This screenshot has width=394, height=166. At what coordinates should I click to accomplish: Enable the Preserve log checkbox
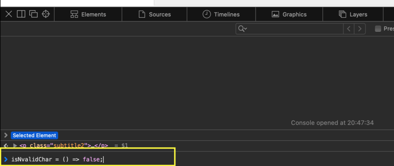click(x=378, y=28)
